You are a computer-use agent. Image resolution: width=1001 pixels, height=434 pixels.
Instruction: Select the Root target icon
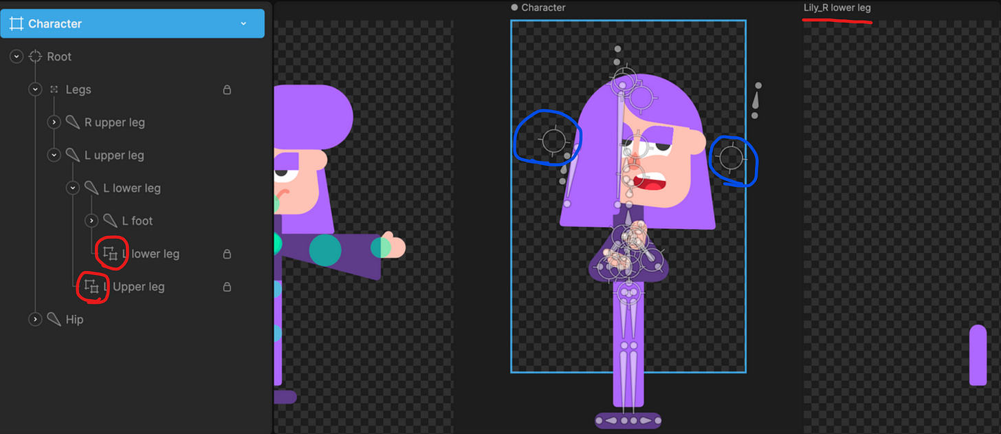pos(36,56)
